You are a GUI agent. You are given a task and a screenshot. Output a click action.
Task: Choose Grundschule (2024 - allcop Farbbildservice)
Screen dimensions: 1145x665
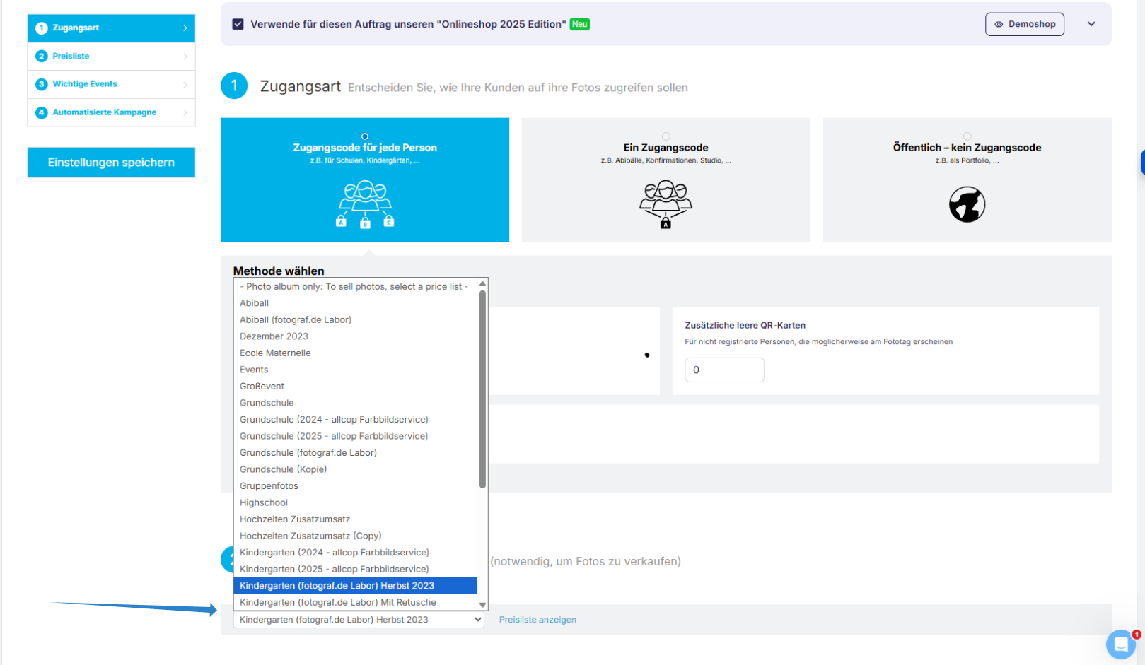356,419
